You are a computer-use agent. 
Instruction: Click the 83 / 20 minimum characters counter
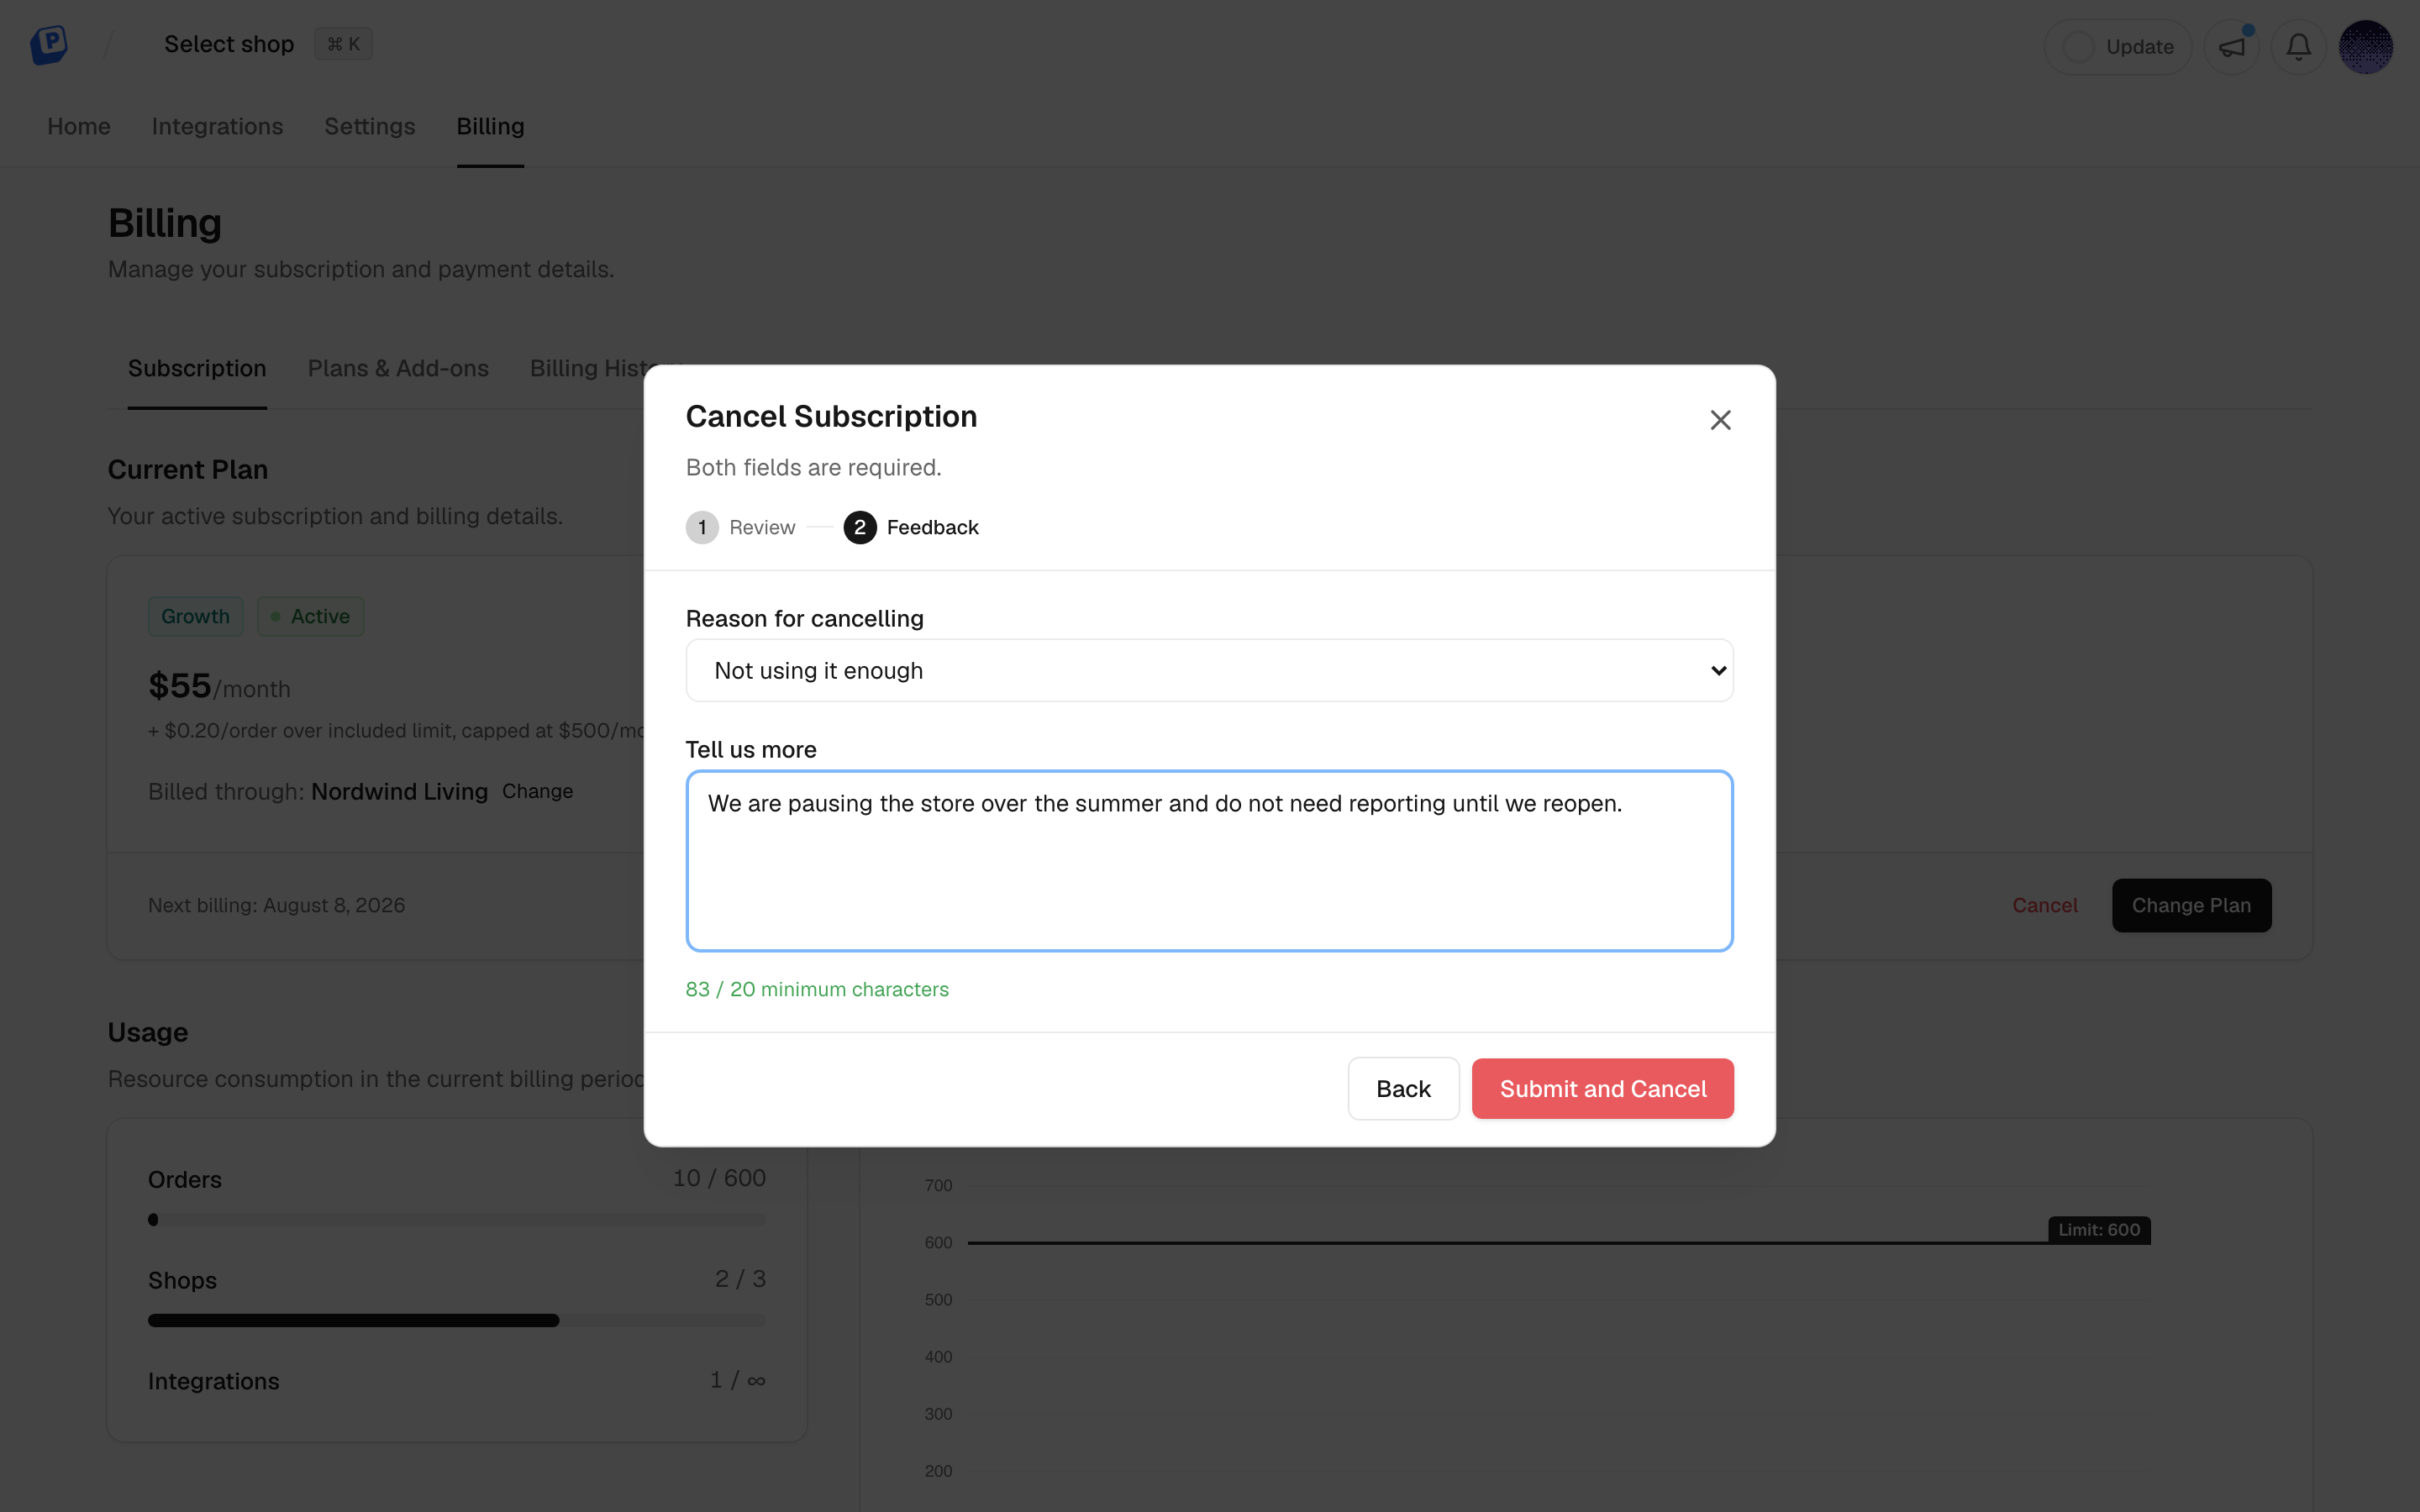click(817, 989)
